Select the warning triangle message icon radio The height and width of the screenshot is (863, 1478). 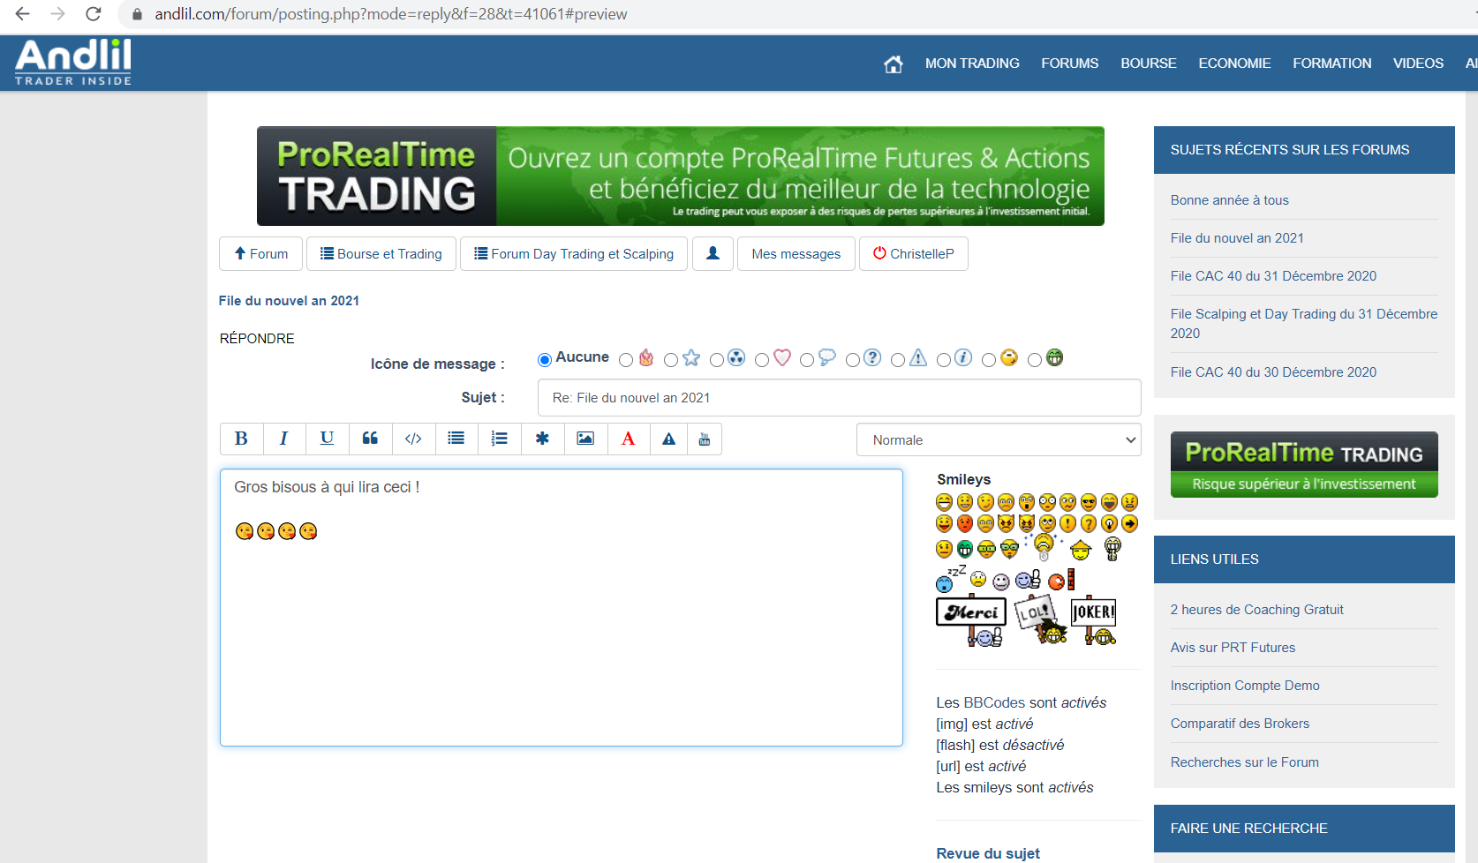[x=898, y=359]
